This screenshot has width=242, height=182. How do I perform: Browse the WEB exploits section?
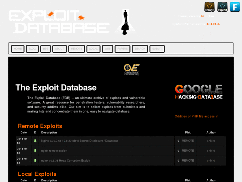coord(108,49)
